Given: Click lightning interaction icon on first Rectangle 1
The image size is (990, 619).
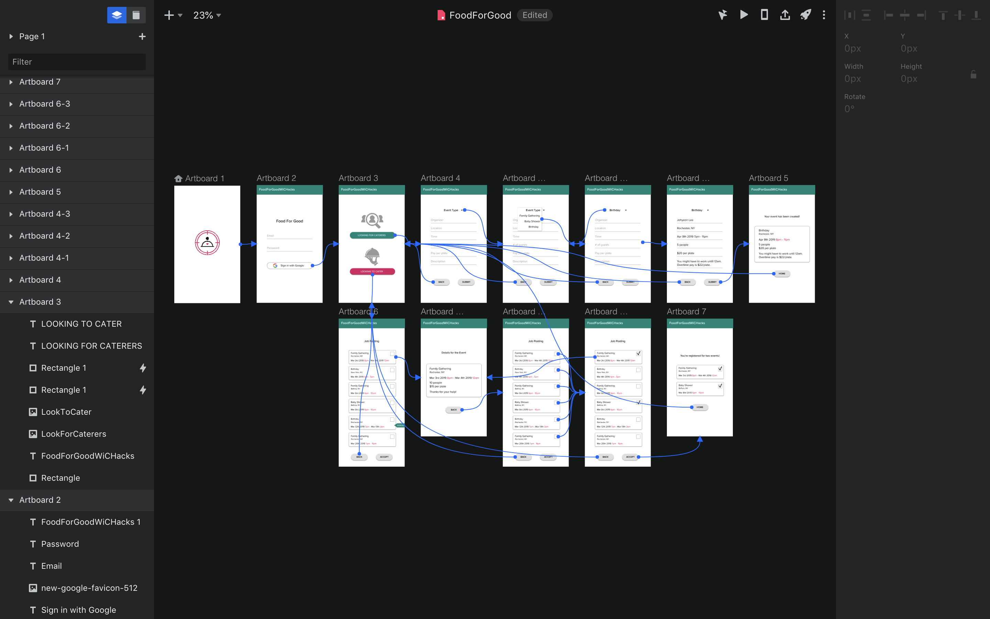Looking at the screenshot, I should (x=143, y=368).
